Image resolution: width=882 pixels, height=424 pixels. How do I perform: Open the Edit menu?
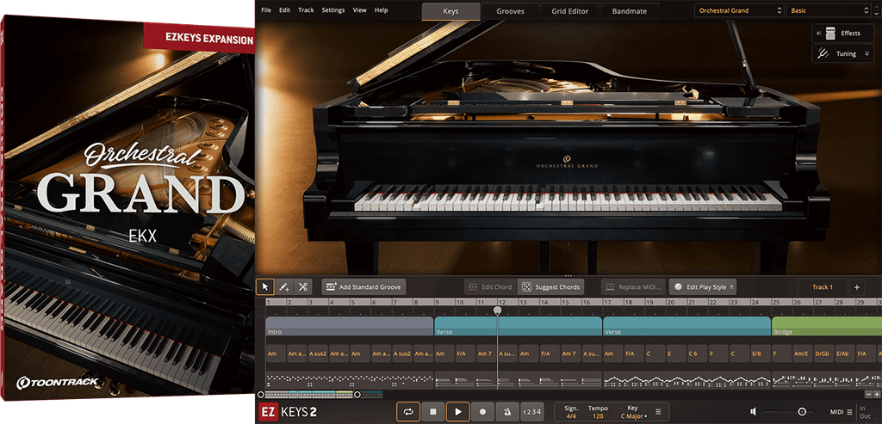coord(284,10)
